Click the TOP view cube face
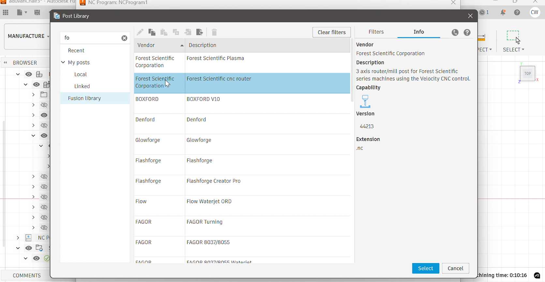Screen dimensions: 545x282 (528, 74)
